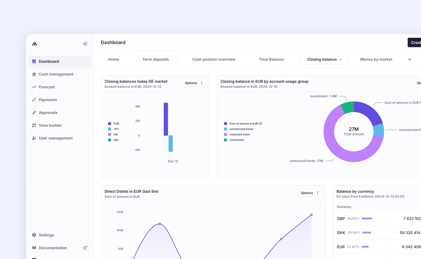This screenshot has width=421, height=259.
Task: Add a new dashboard tab with the plus icon
Action: click(x=410, y=59)
